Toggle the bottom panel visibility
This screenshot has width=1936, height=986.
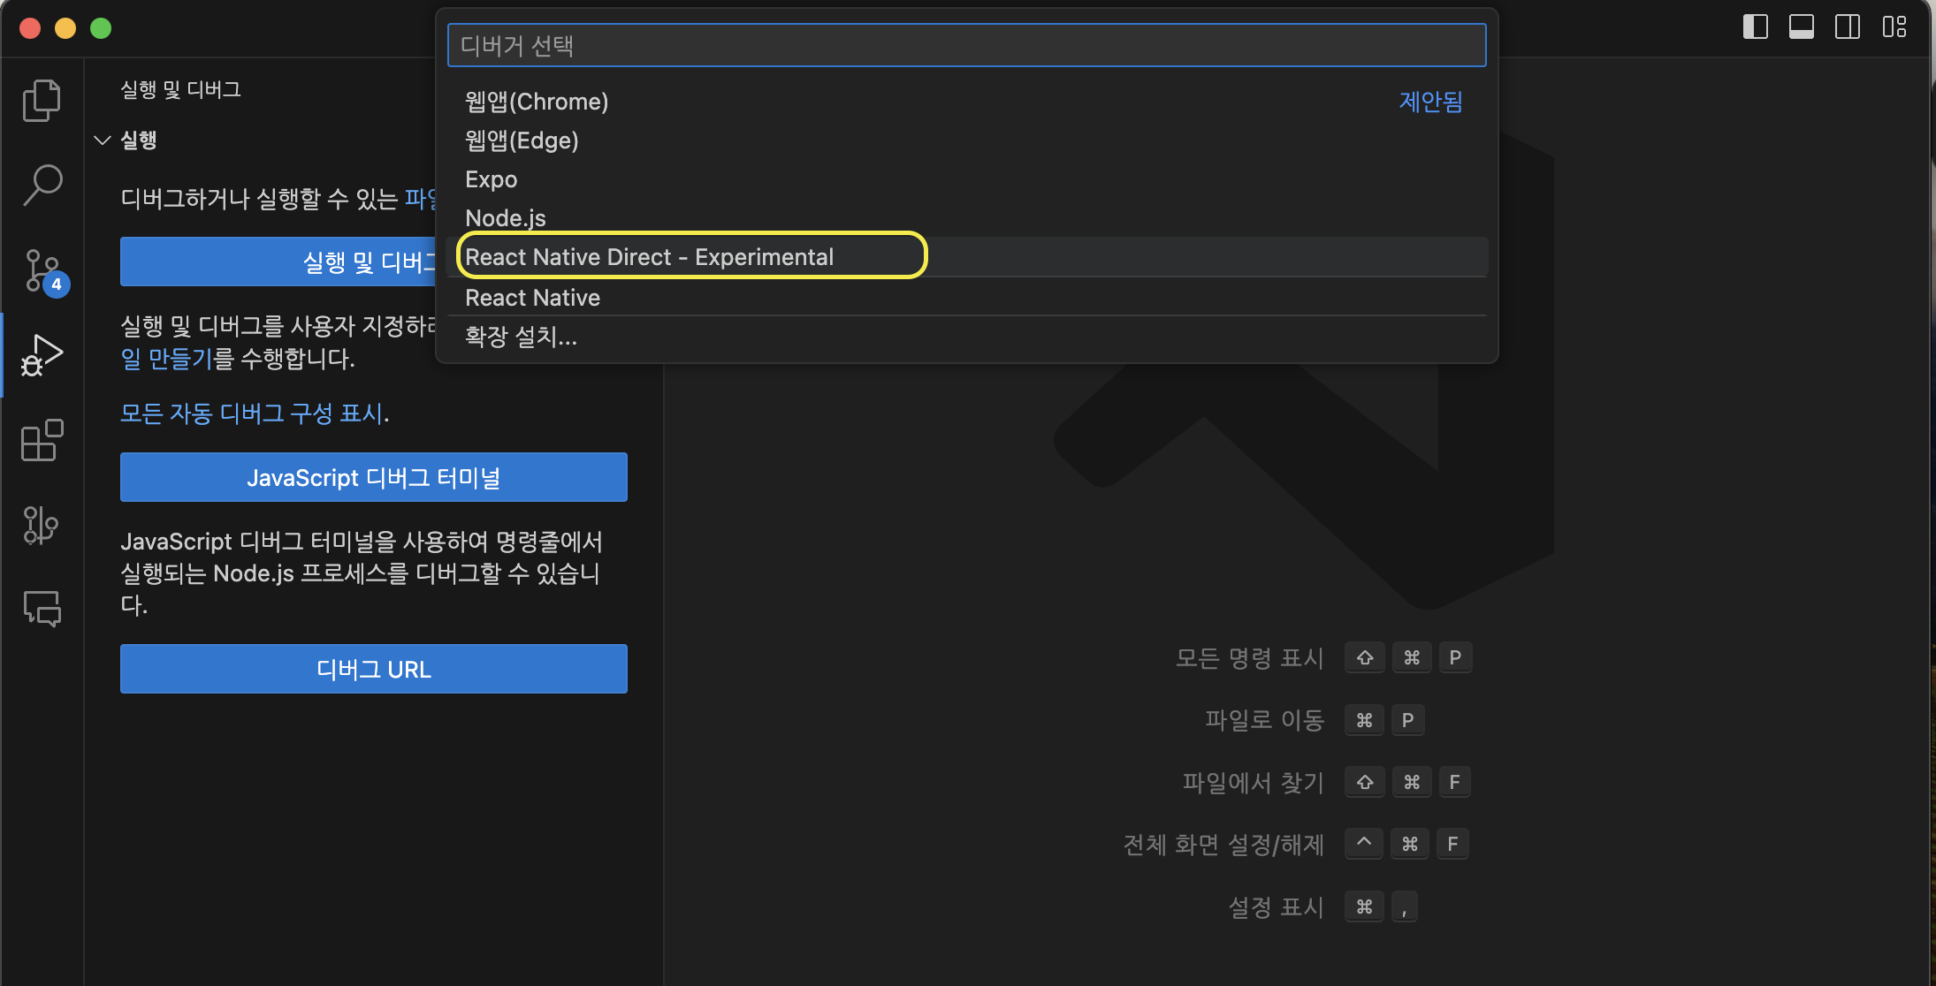[x=1801, y=27]
